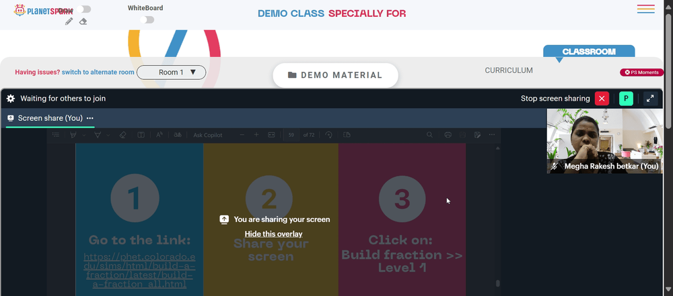This screenshot has height=296, width=673.
Task: Toggle the WhiteBoard switch
Action: [x=147, y=19]
